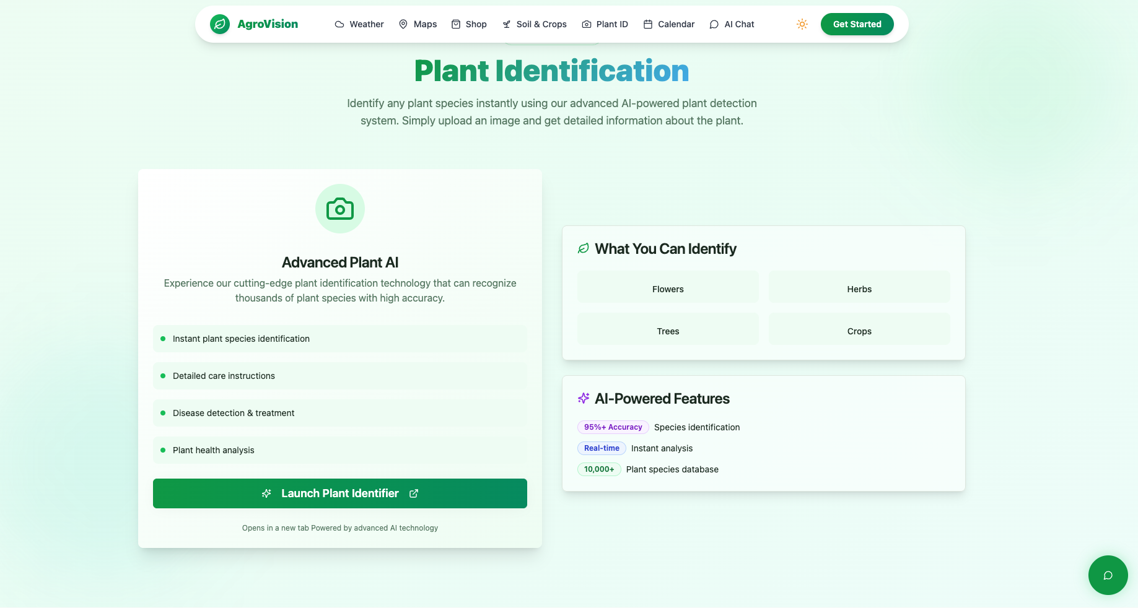This screenshot has height=608, width=1138.
Task: Click the external link icon on Launch button
Action: click(x=414, y=493)
